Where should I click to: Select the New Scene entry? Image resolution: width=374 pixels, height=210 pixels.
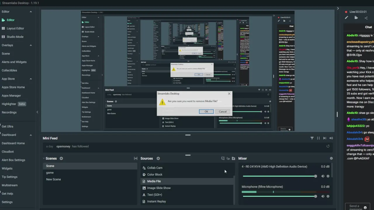[x=90, y=179]
